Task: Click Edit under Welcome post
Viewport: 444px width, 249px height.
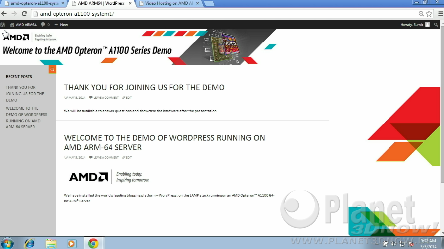Action: (x=127, y=157)
